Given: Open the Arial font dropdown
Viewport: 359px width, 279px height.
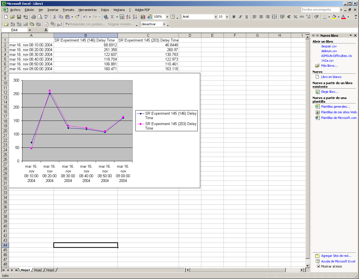Looking at the screenshot, I should pyautogui.click(x=215, y=17).
